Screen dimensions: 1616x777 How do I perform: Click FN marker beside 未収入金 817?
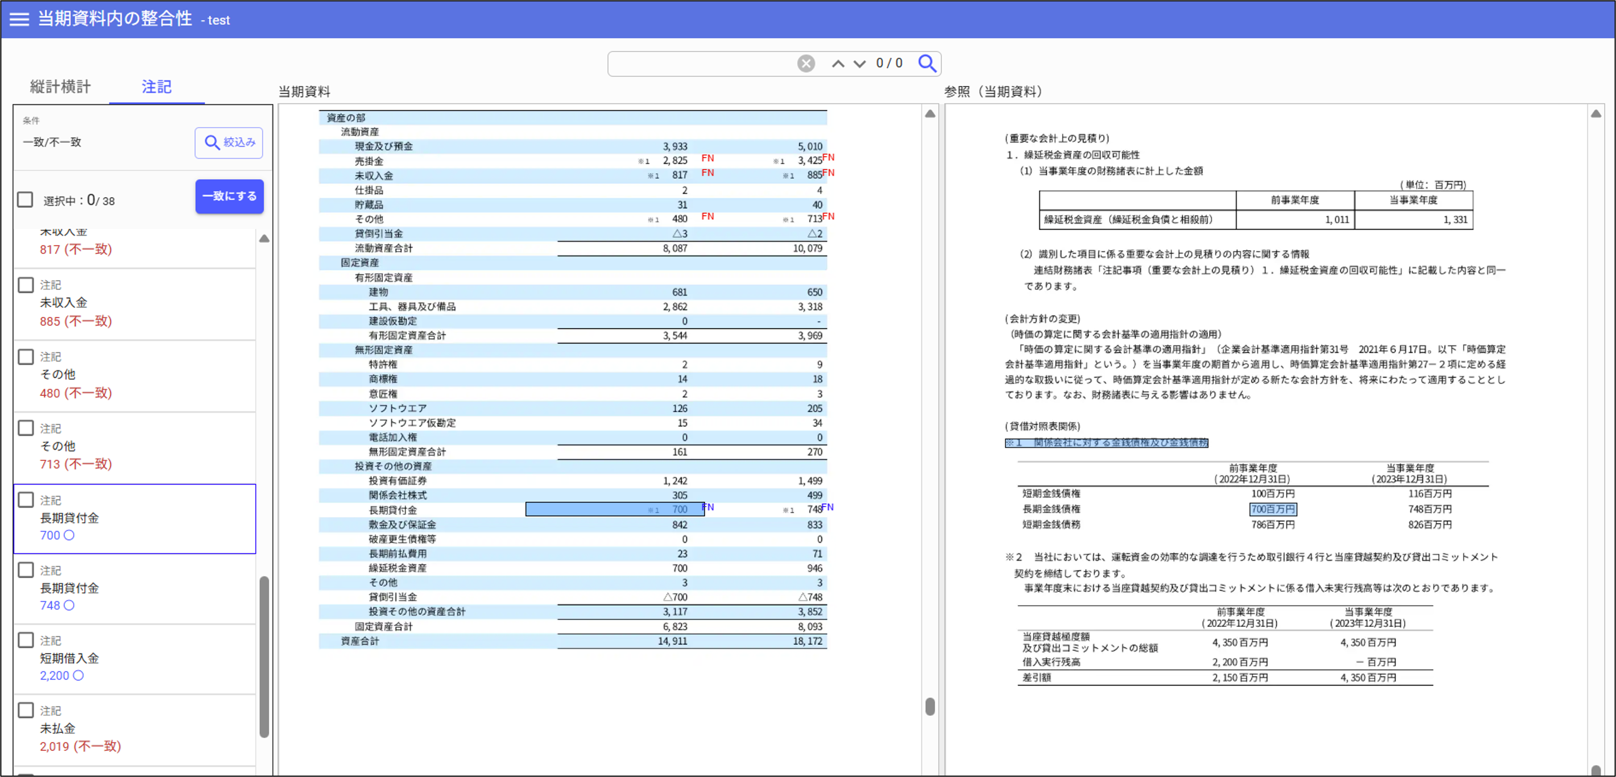[x=707, y=173]
